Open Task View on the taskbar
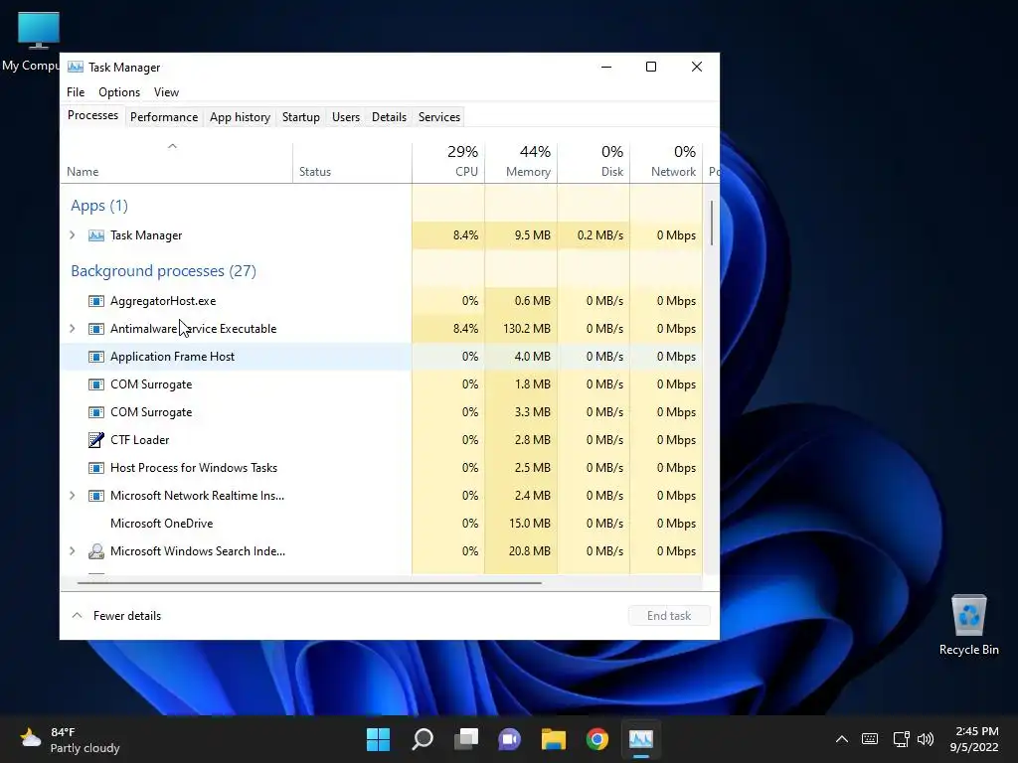The height and width of the screenshot is (763, 1018). [465, 739]
